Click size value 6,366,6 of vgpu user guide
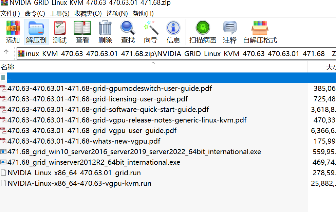The width and height of the screenshot is (336, 212). (x=323, y=131)
